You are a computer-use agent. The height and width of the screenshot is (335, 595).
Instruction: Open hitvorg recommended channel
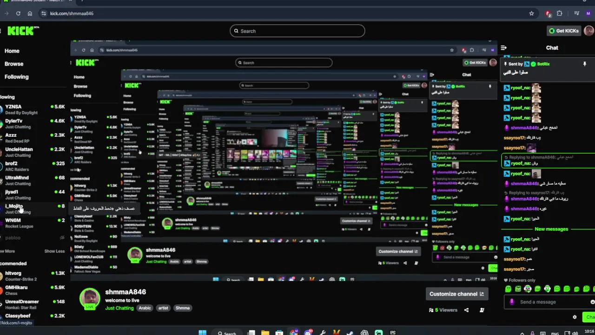pos(33,276)
